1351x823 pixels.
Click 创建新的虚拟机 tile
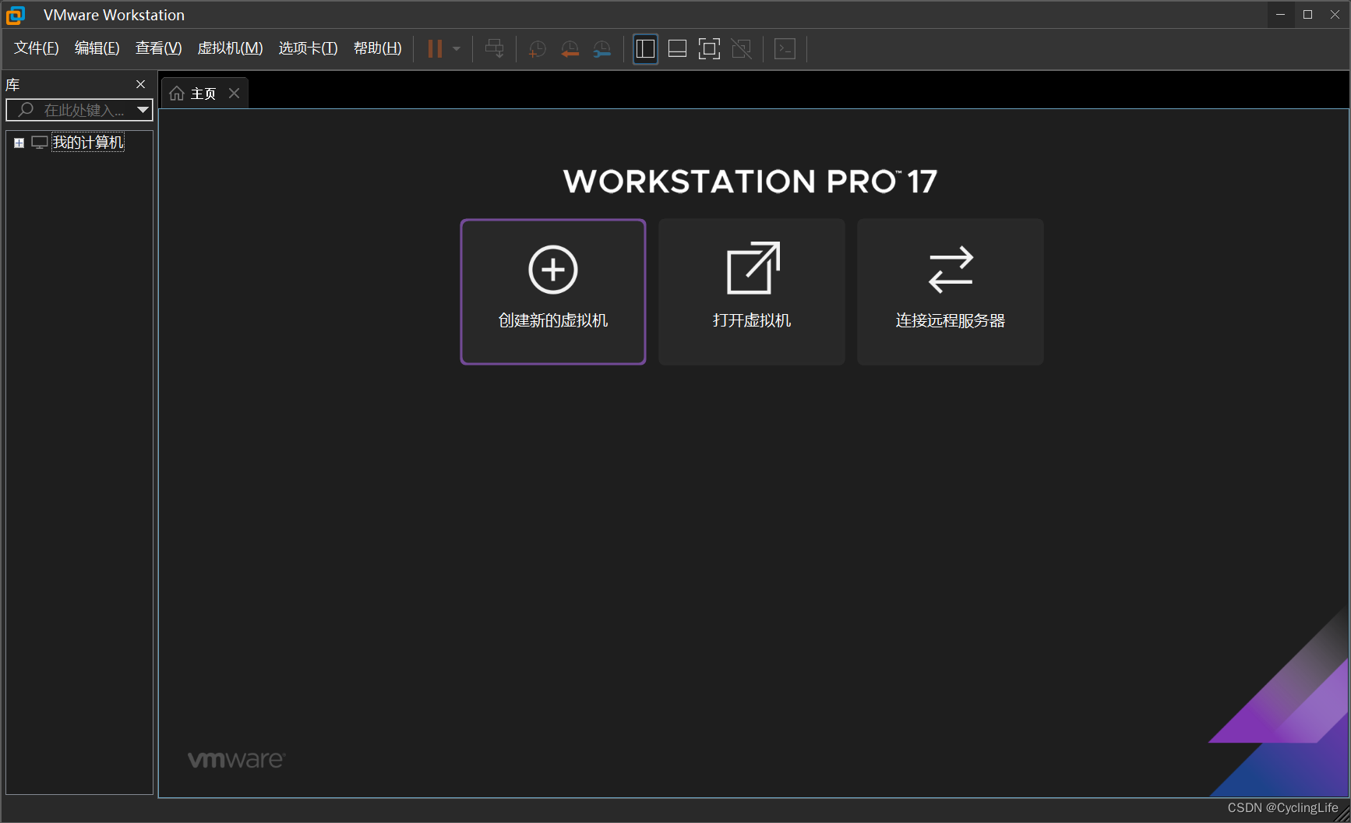(x=553, y=291)
